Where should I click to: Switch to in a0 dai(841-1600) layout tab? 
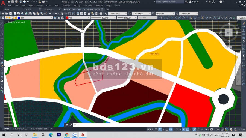point(39,129)
